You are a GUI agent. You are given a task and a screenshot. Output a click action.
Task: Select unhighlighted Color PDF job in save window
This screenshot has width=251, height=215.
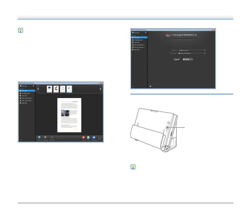(139, 42)
